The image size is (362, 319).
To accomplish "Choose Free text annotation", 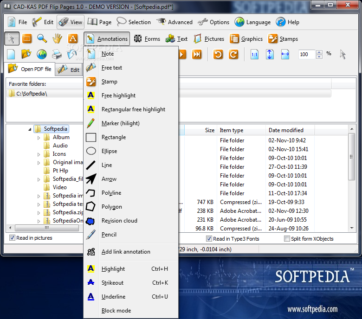I will [131, 68].
